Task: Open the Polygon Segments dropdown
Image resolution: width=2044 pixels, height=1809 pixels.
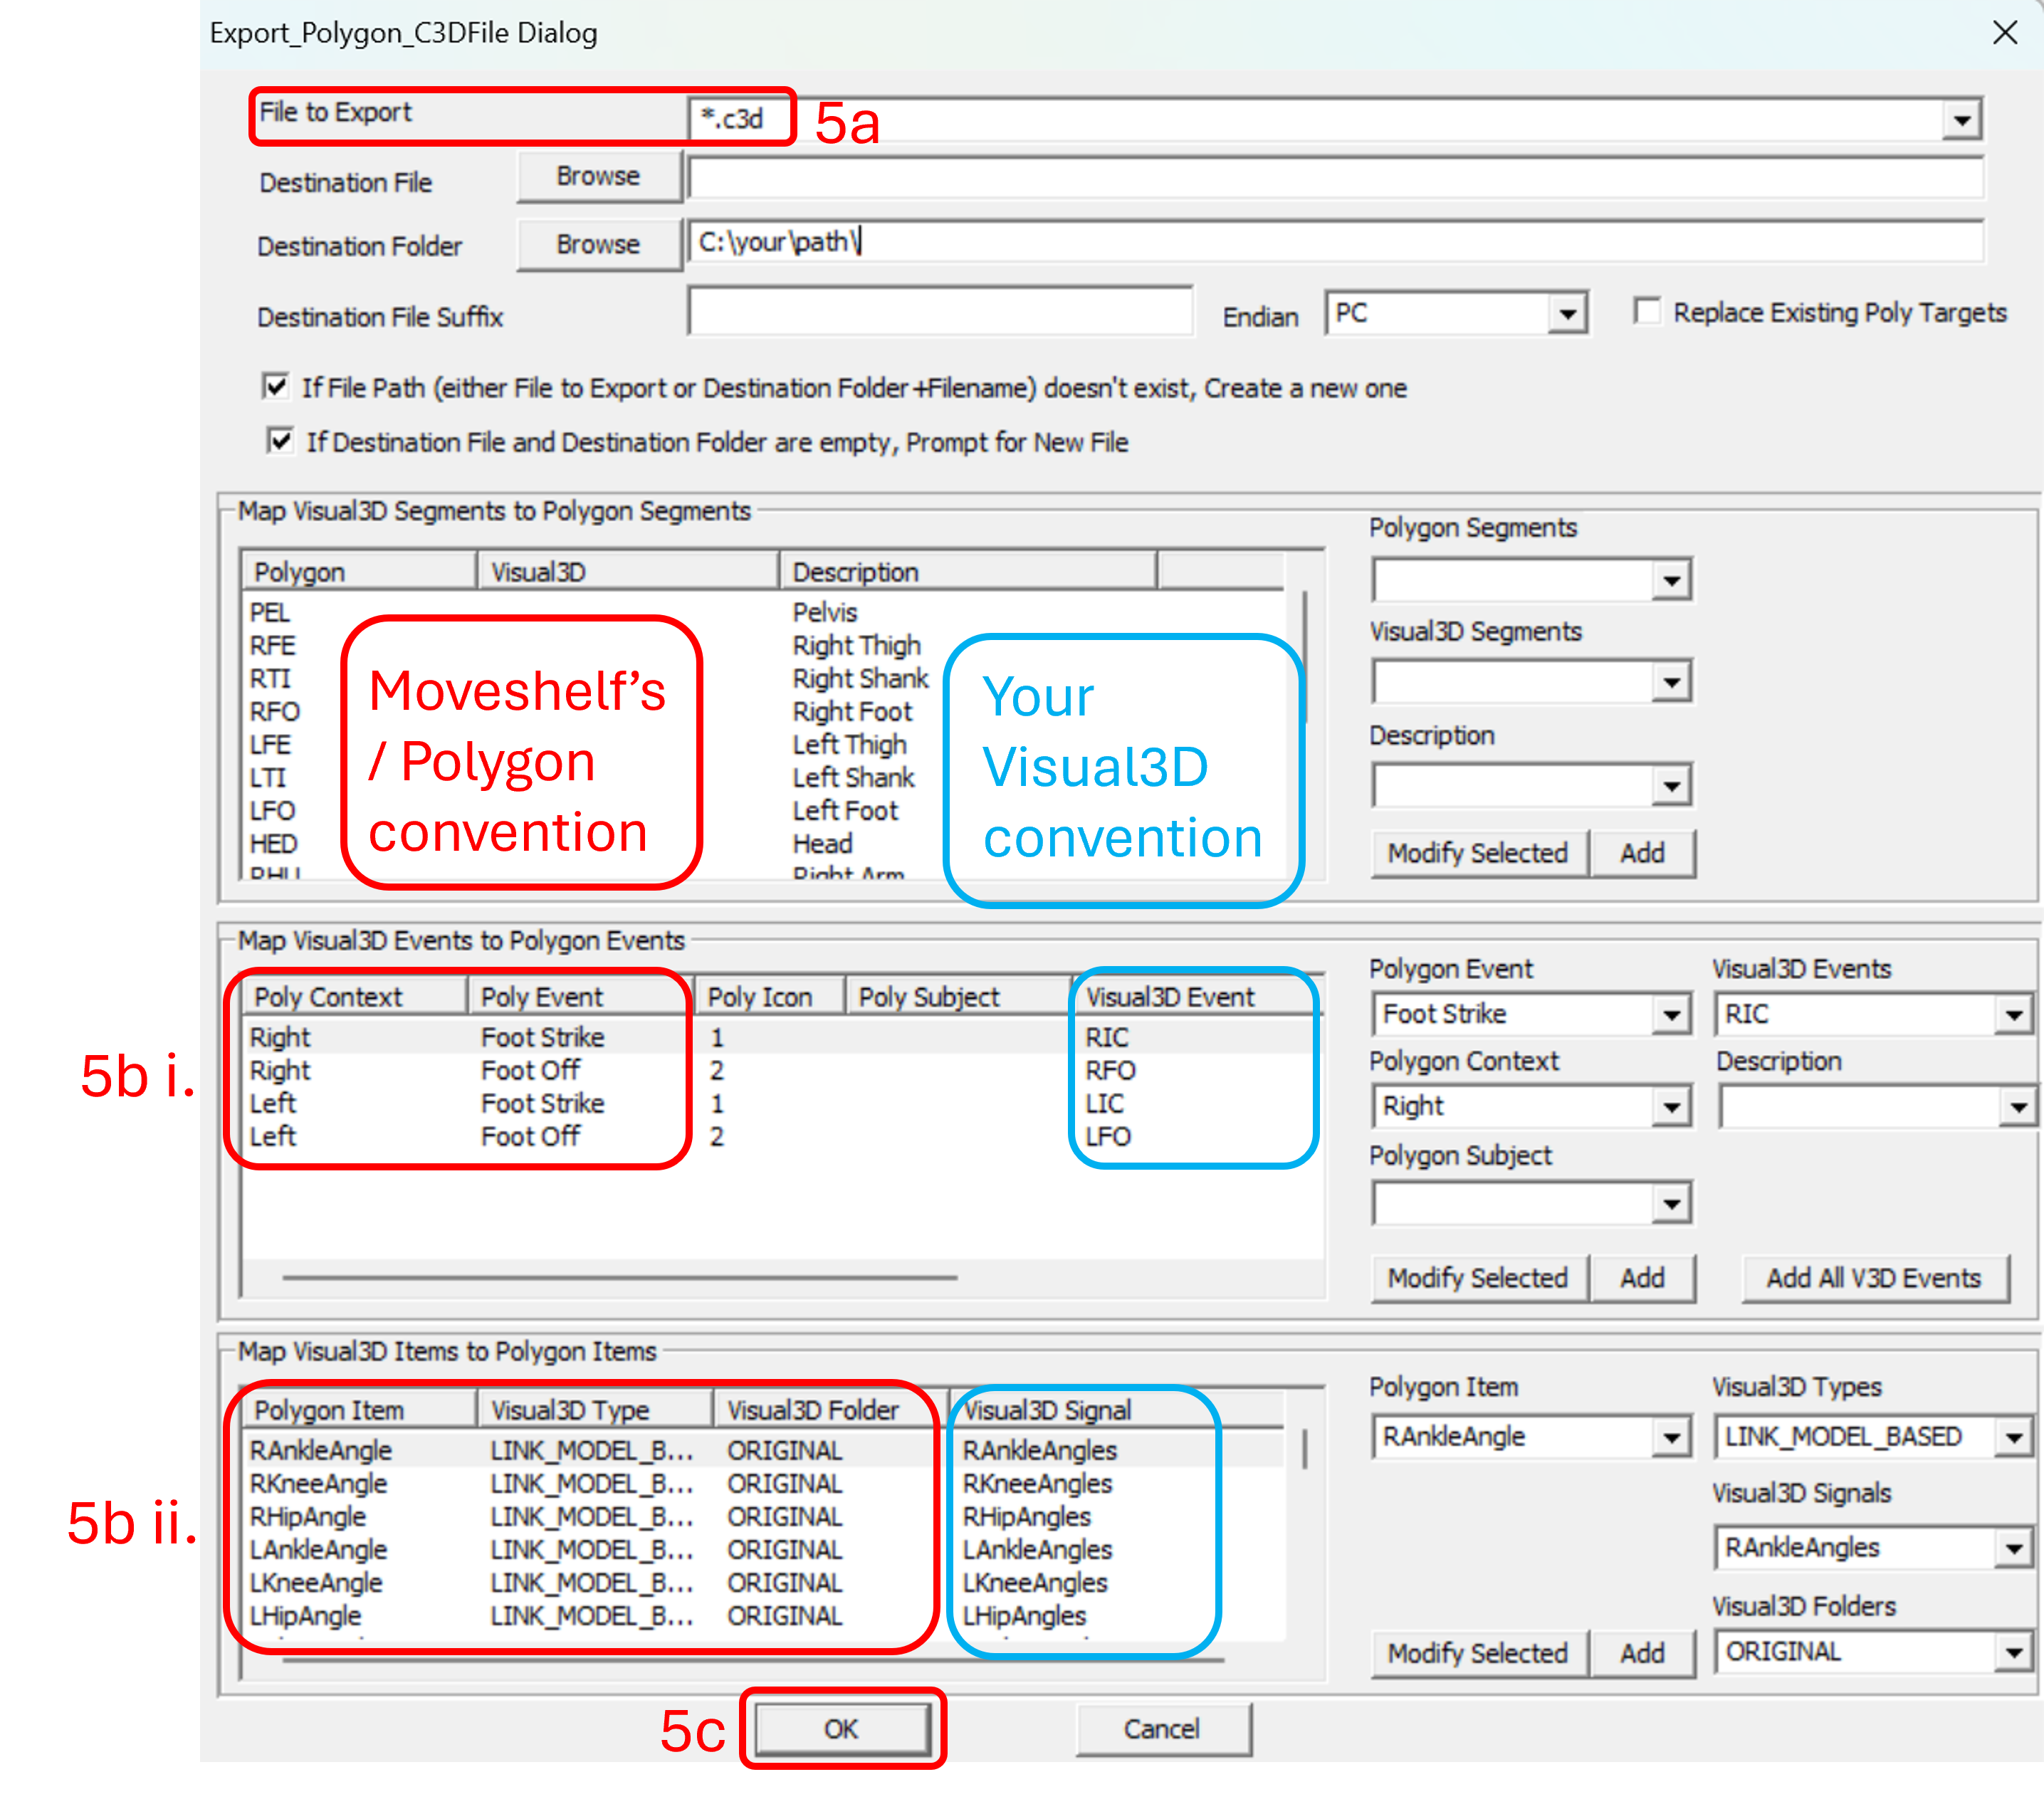Action: (x=1670, y=580)
